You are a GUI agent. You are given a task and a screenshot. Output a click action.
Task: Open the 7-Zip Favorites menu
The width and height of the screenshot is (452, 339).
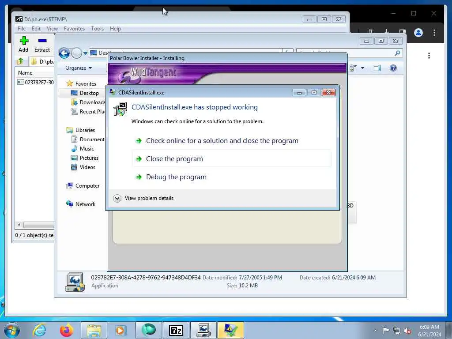tap(74, 29)
